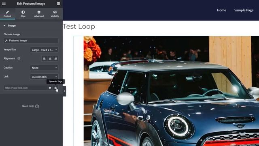This screenshot has width=259, height=146.
Task: Click the Need Help question mark icon
Action: point(37,106)
